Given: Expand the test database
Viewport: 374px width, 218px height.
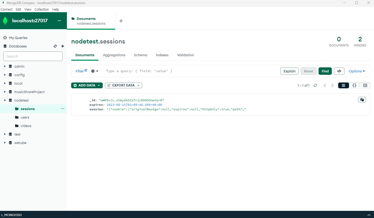Looking at the screenshot, I should click(5, 134).
